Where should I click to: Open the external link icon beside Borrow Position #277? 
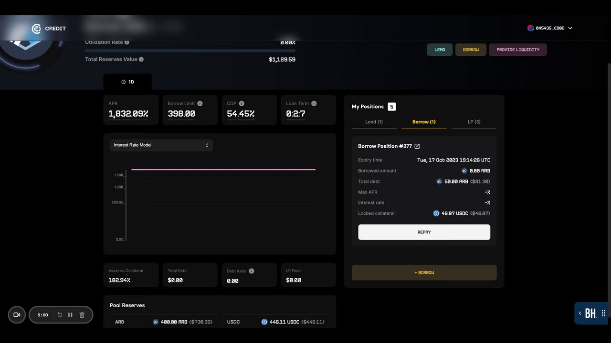click(417, 146)
